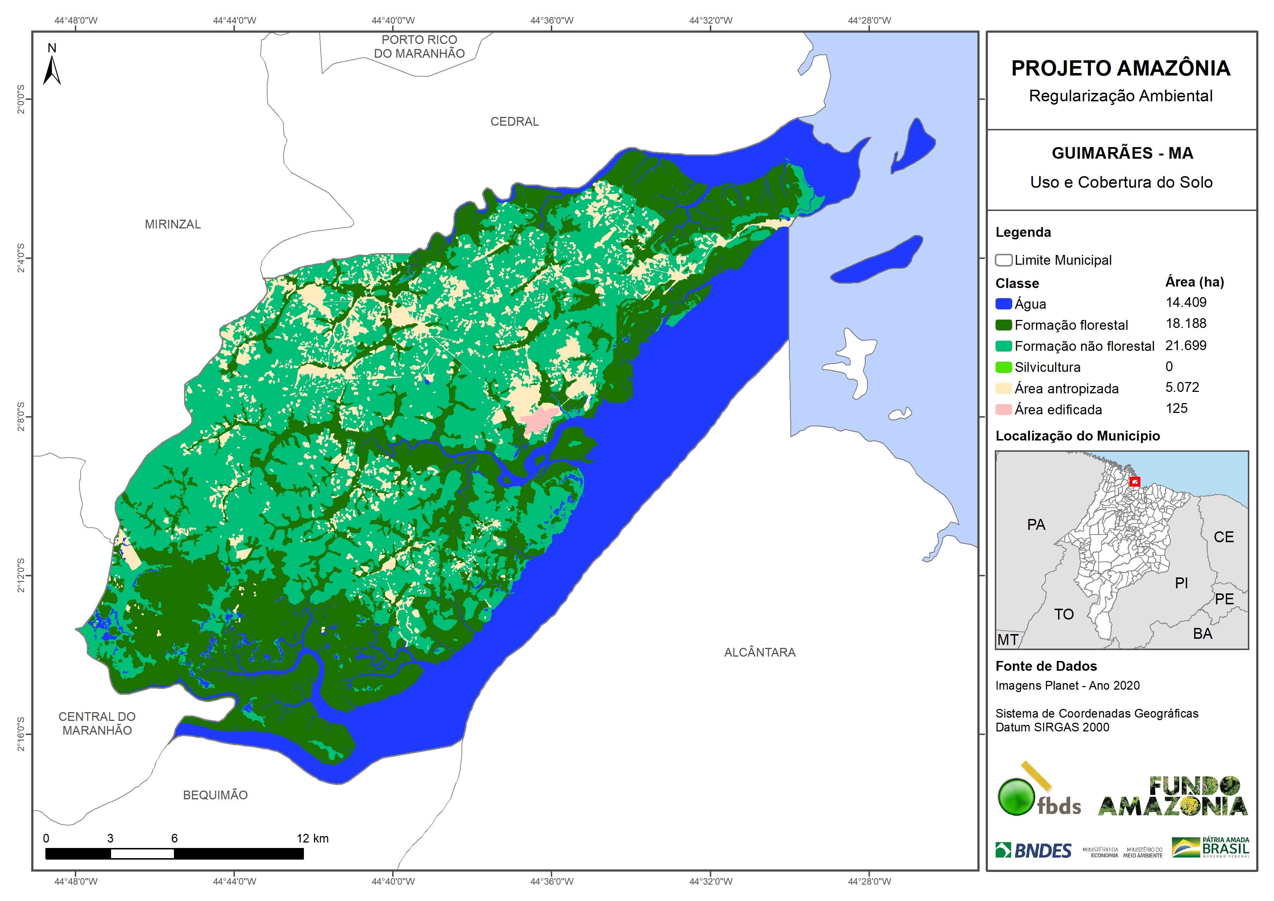Viewport: 1274px width, 901px height.
Task: Click the Área antropizada beige swatch
Action: tap(1003, 388)
